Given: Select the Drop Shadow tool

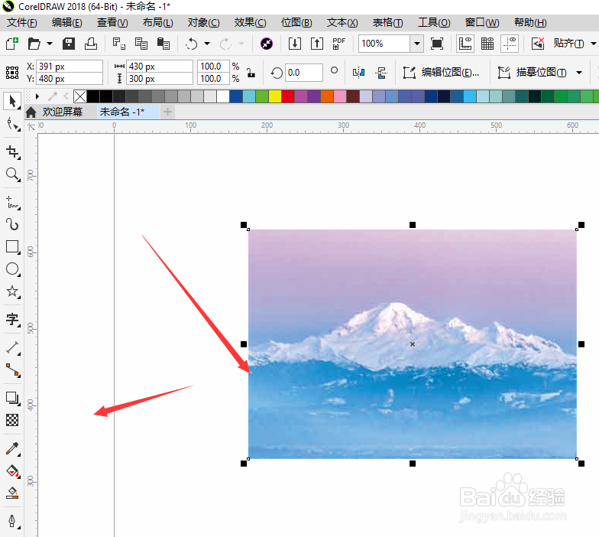Looking at the screenshot, I should pyautogui.click(x=12, y=398).
